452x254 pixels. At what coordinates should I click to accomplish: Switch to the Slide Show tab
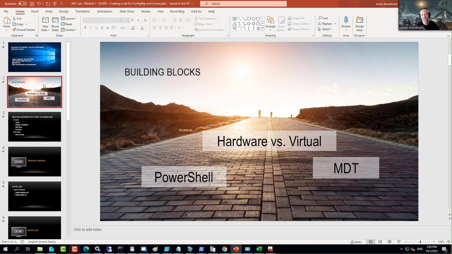pyautogui.click(x=127, y=11)
